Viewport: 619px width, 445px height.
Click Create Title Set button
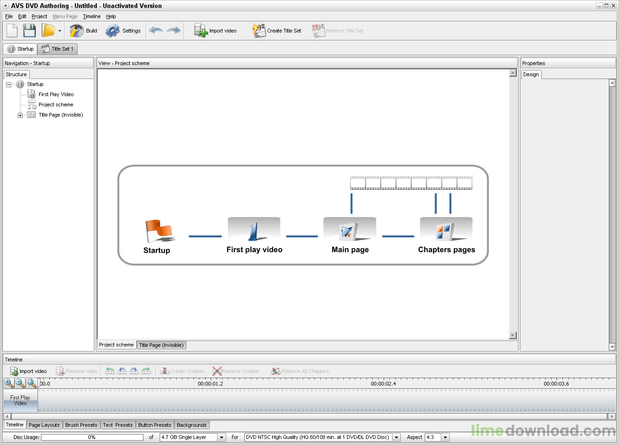pos(277,31)
